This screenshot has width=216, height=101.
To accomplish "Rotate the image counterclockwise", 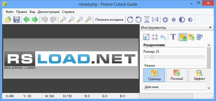I will [138, 20].
